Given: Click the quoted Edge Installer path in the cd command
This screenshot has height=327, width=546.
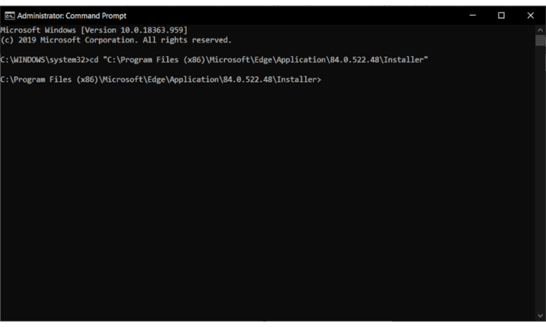Looking at the screenshot, I should pos(268,60).
